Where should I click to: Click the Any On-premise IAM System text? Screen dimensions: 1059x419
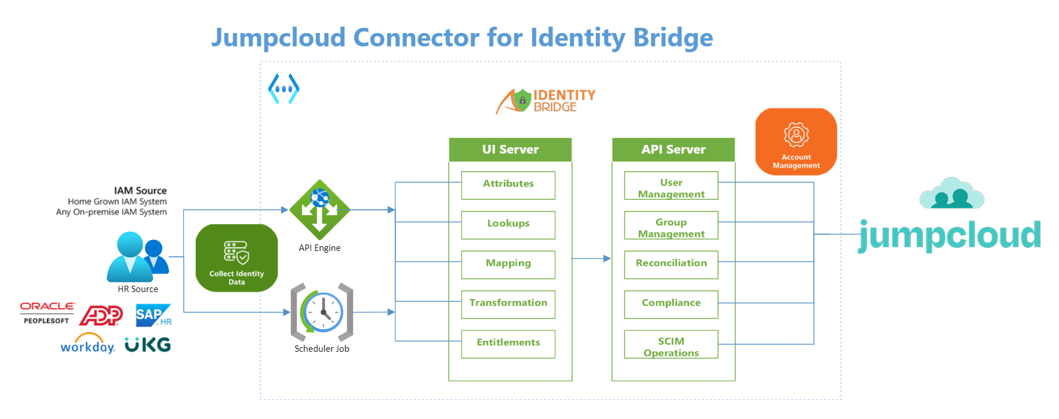111,212
